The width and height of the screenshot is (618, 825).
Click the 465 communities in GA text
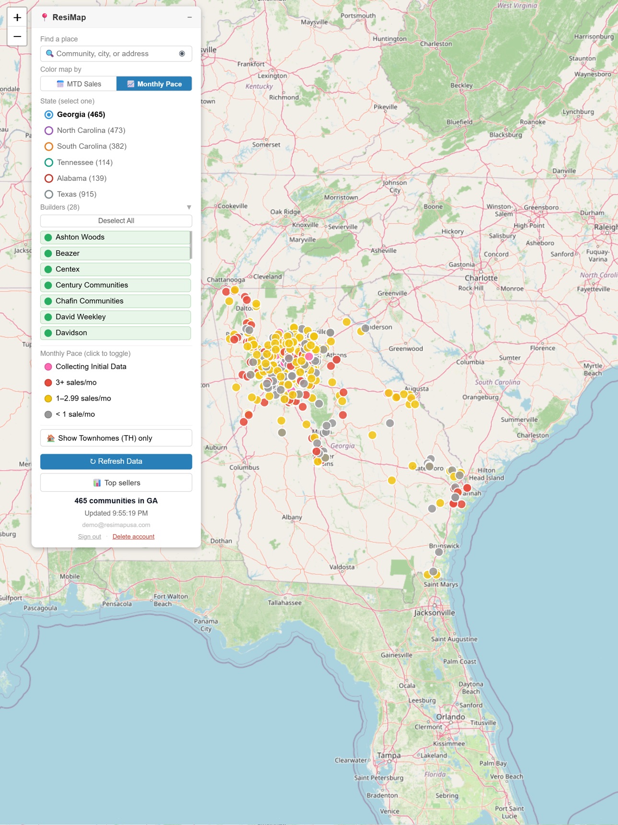pyautogui.click(x=116, y=501)
